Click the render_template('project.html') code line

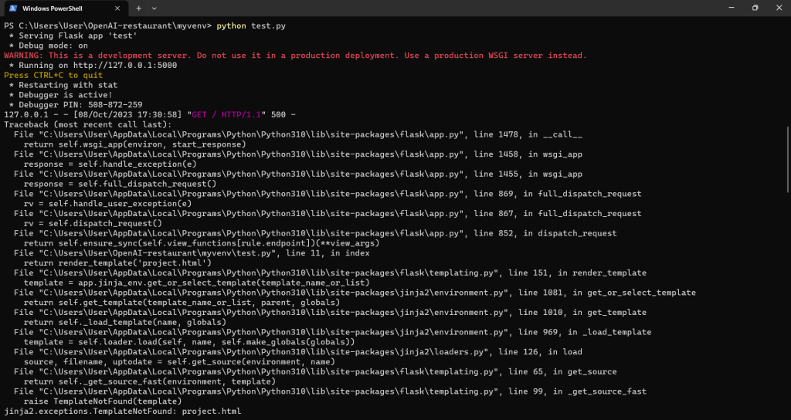click(x=117, y=263)
